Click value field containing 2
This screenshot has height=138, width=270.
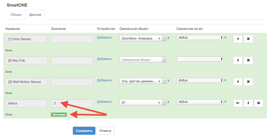[72, 103]
